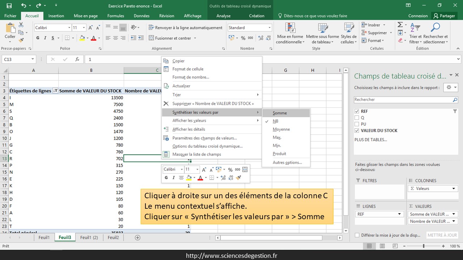Click the Save icon in title bar
Image resolution: width=463 pixels, height=260 pixels.
click(x=9, y=5)
